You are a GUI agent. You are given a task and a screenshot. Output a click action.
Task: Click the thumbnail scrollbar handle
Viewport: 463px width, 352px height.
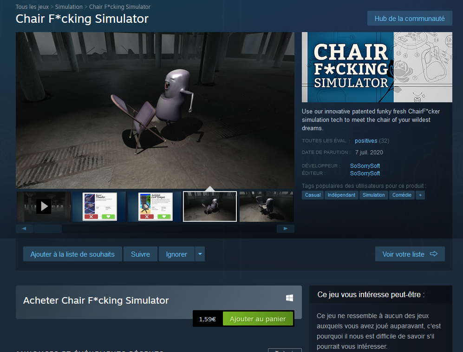click(48, 228)
